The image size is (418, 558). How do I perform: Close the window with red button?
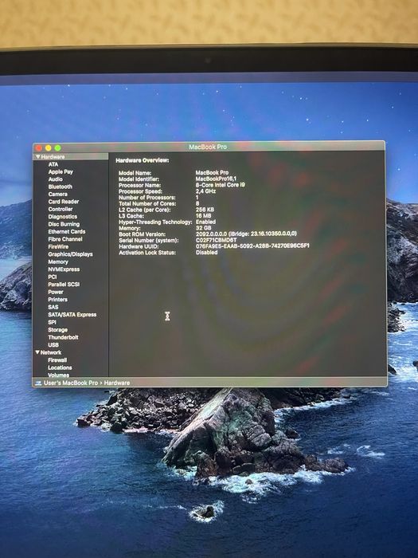tap(39, 147)
